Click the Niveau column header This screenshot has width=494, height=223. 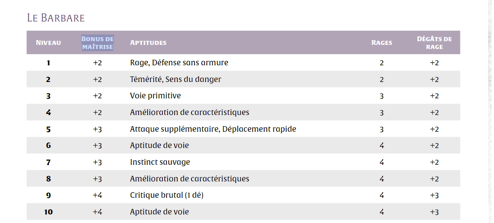[x=48, y=43]
